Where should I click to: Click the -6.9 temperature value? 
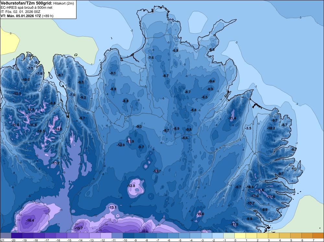[175, 50]
